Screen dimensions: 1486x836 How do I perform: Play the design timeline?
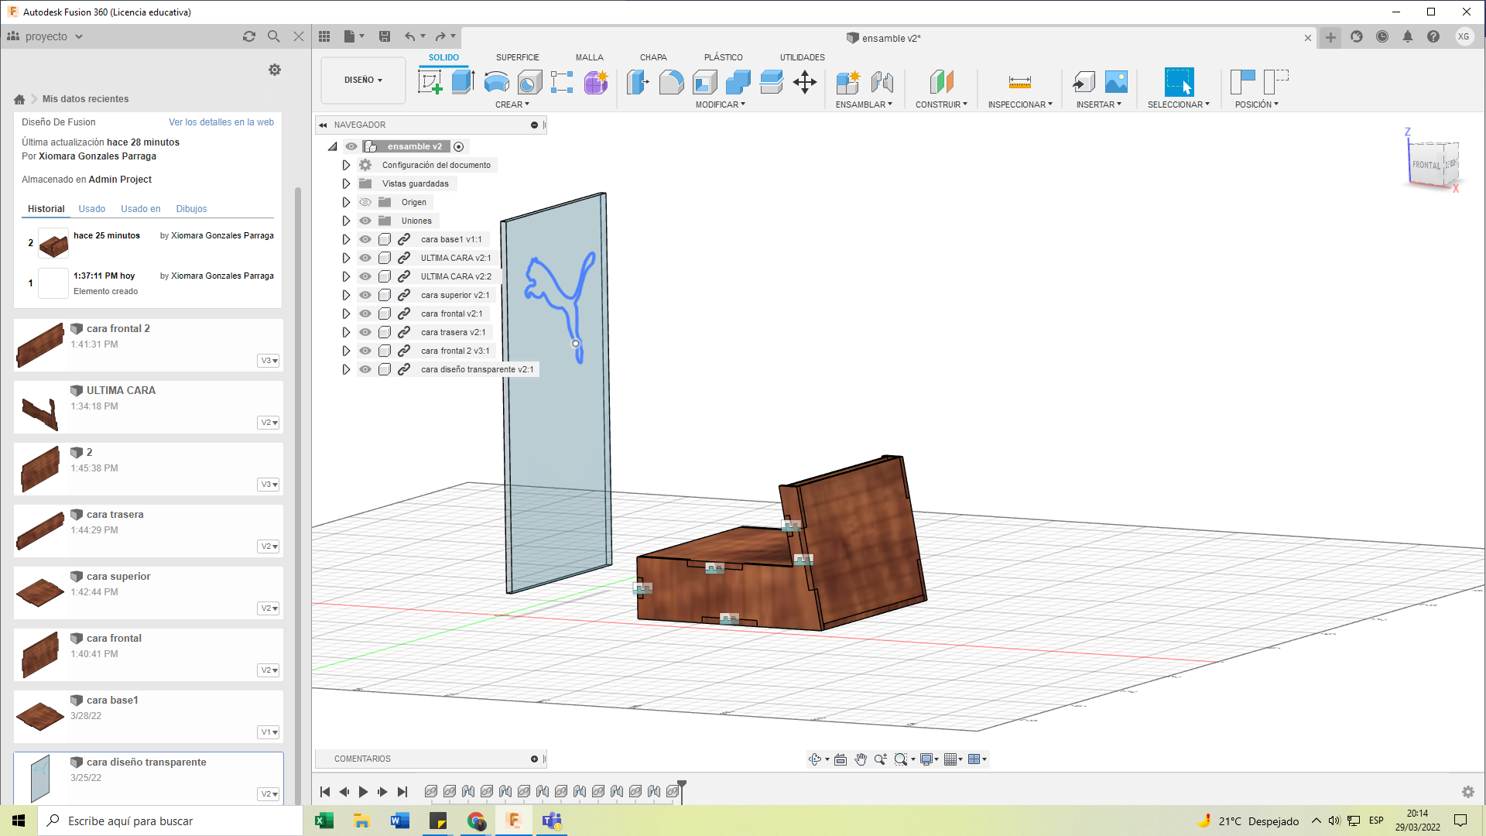(363, 792)
